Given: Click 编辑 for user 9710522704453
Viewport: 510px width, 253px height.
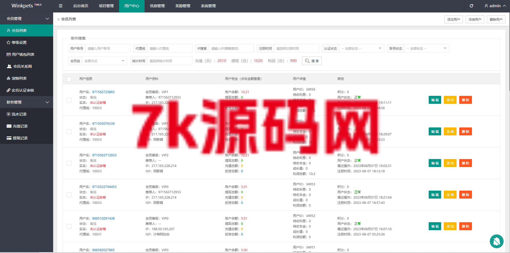Looking at the screenshot, I should click(x=435, y=195).
